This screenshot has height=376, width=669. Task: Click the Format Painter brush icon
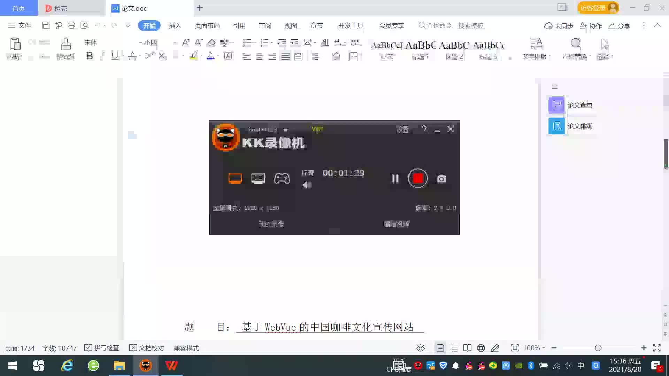point(66,45)
